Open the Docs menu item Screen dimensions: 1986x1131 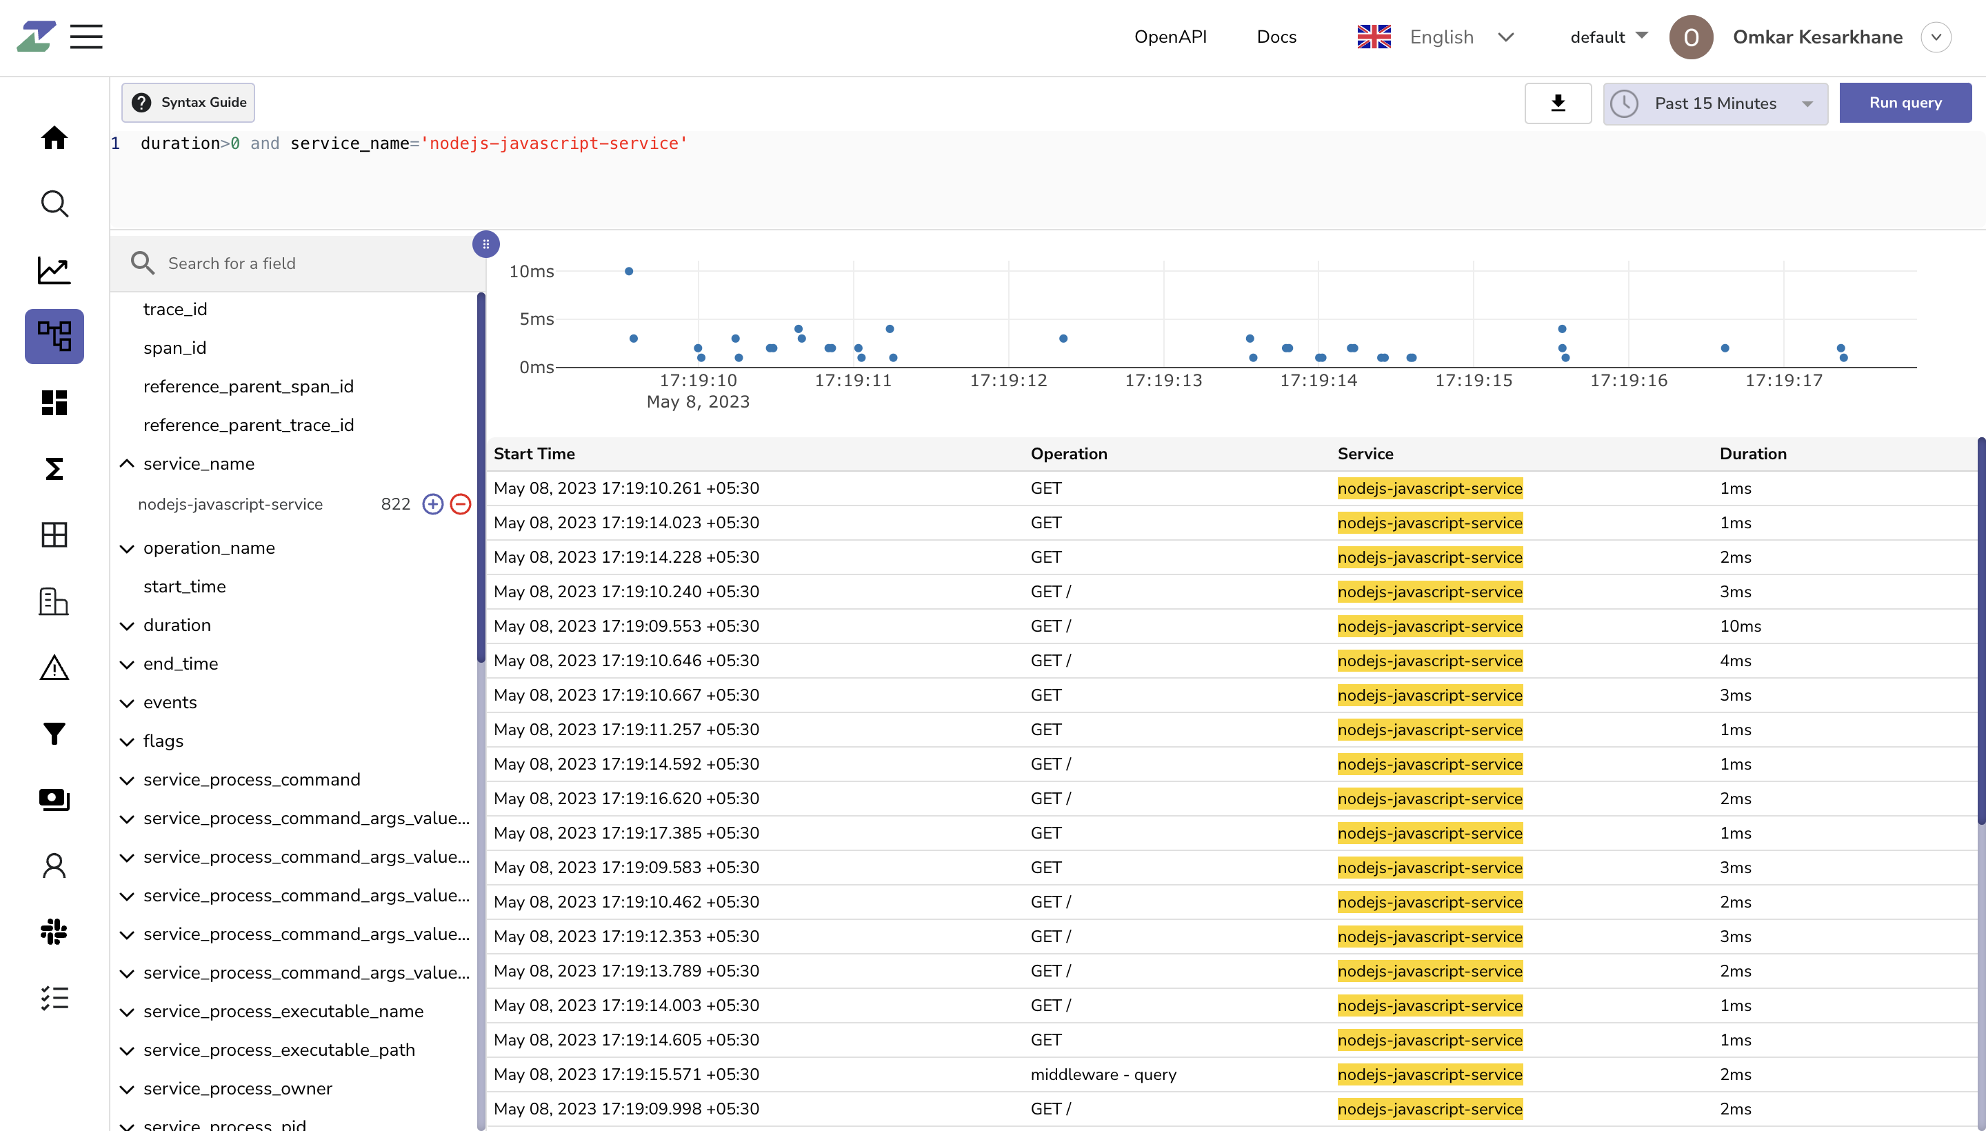(x=1276, y=37)
